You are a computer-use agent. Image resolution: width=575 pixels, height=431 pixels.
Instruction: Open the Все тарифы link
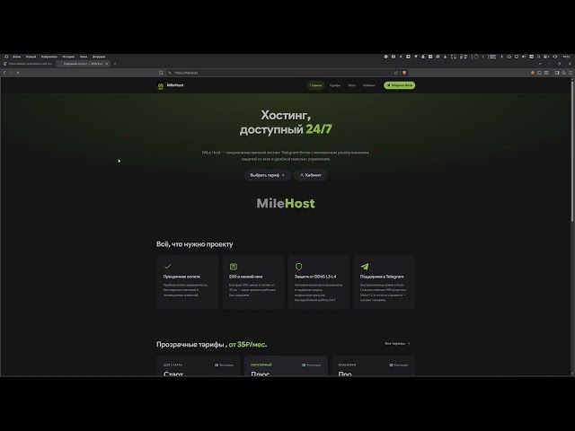pyautogui.click(x=397, y=343)
